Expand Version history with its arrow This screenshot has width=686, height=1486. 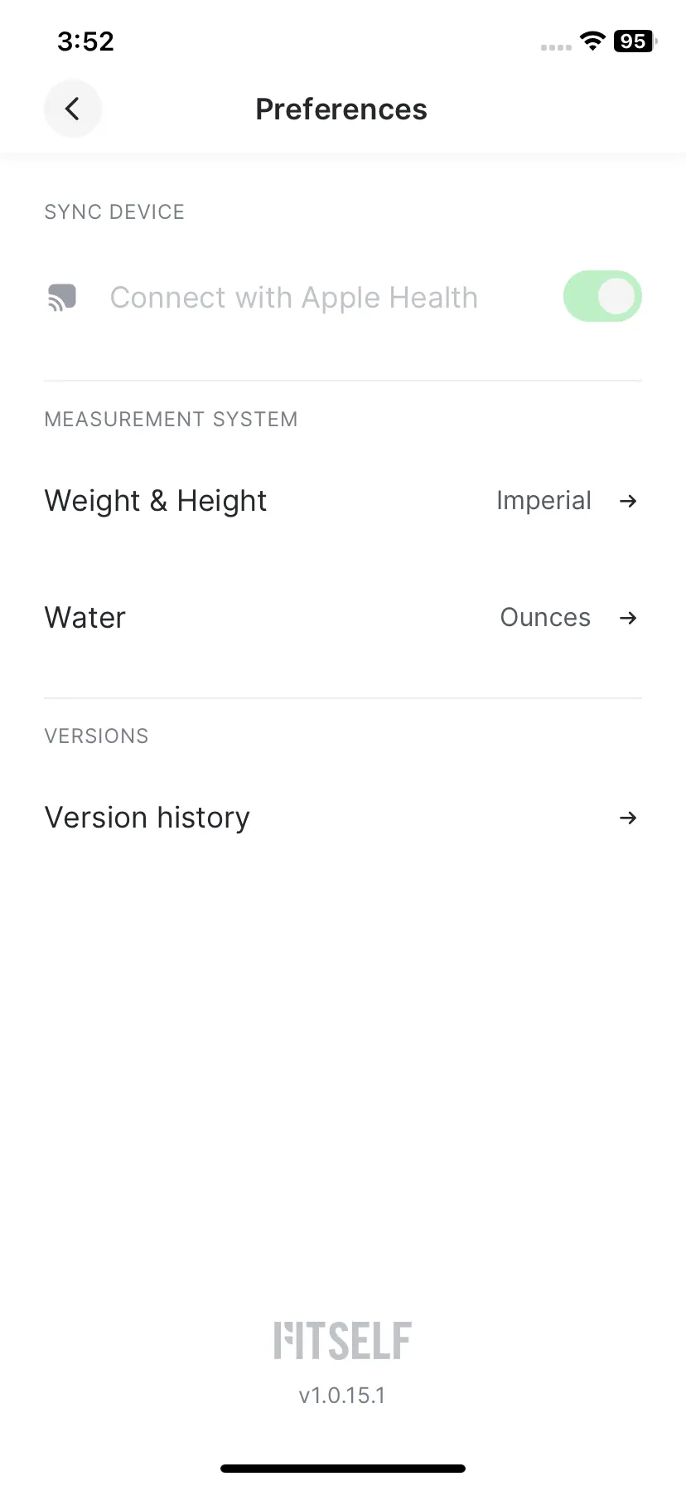click(x=629, y=818)
